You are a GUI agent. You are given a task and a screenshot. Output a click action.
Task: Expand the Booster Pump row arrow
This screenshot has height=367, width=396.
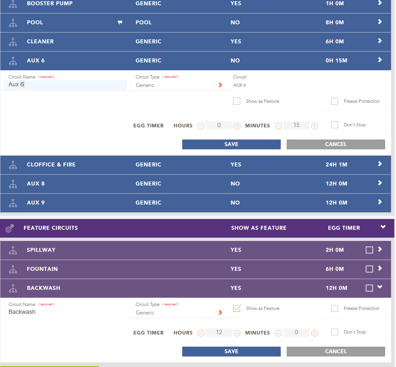pos(380,3)
